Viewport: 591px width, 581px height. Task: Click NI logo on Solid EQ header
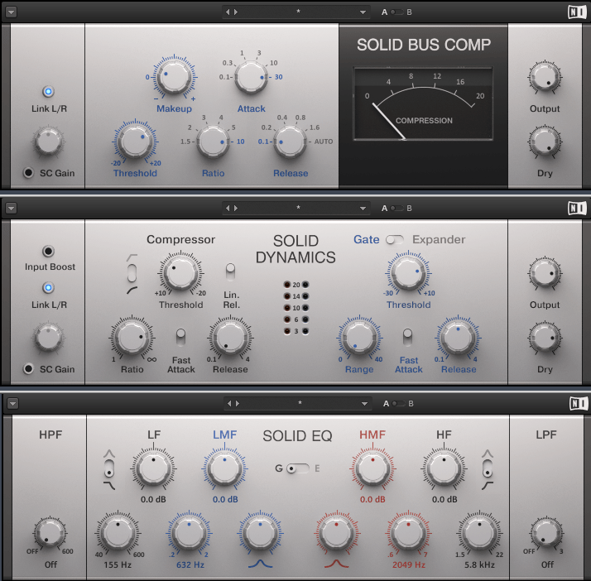tap(579, 404)
